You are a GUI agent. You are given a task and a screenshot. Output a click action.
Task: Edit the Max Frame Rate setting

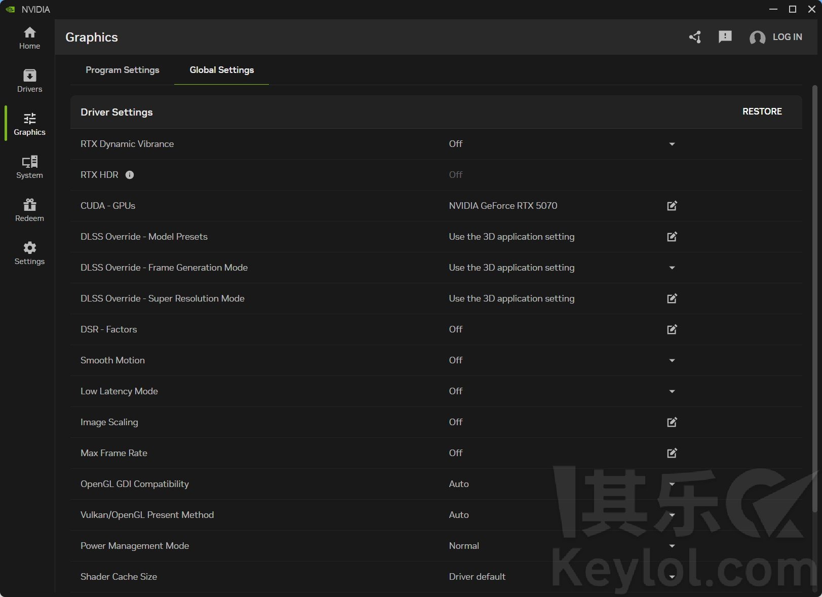click(672, 453)
